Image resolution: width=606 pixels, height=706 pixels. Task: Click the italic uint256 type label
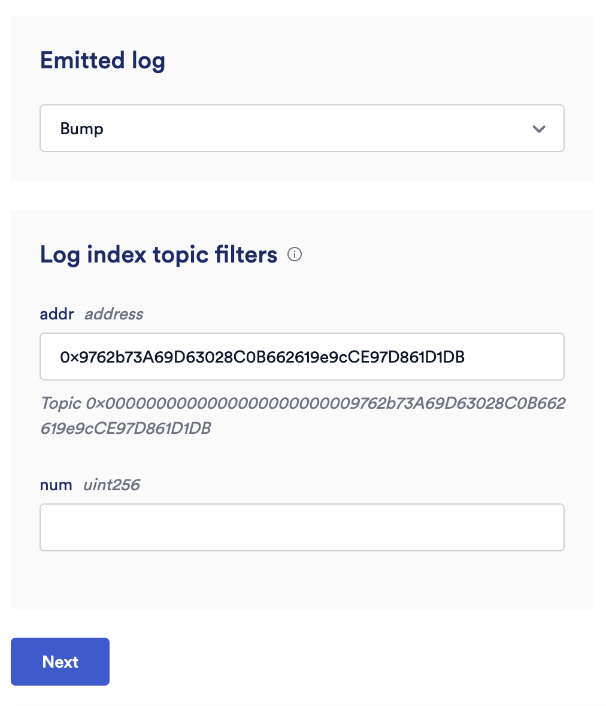[111, 485]
